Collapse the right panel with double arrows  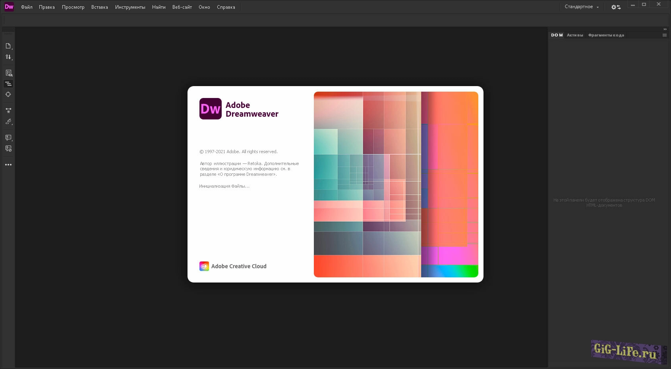coord(665,29)
